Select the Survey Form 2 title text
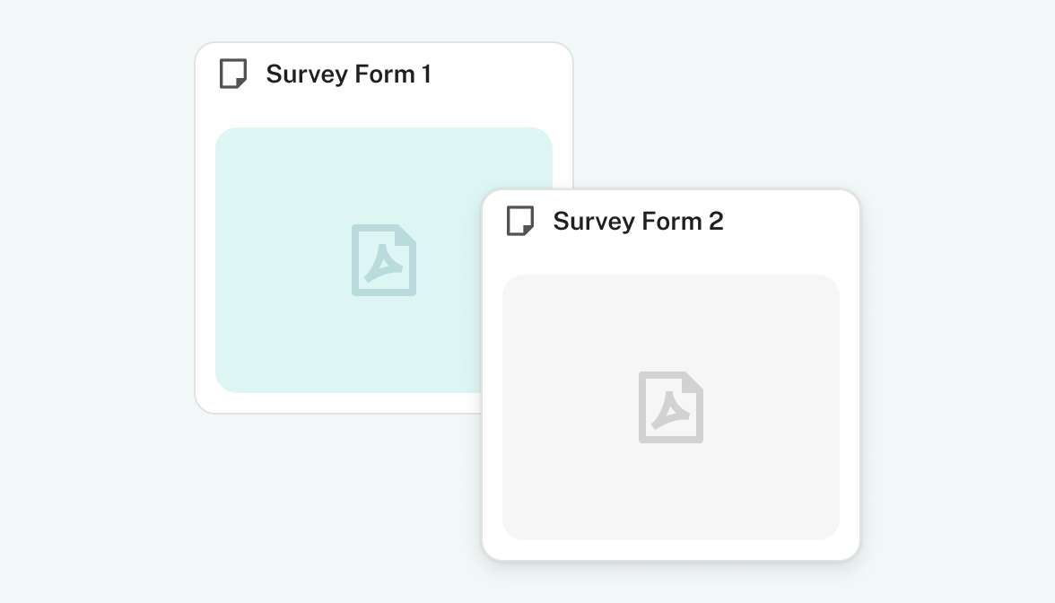 (x=638, y=222)
